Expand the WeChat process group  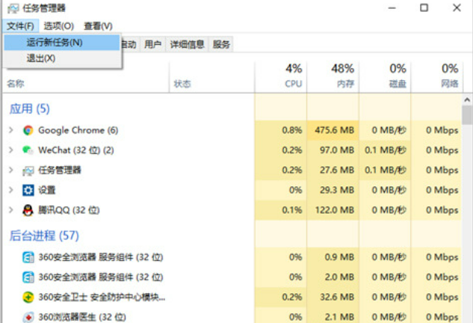[11, 150]
